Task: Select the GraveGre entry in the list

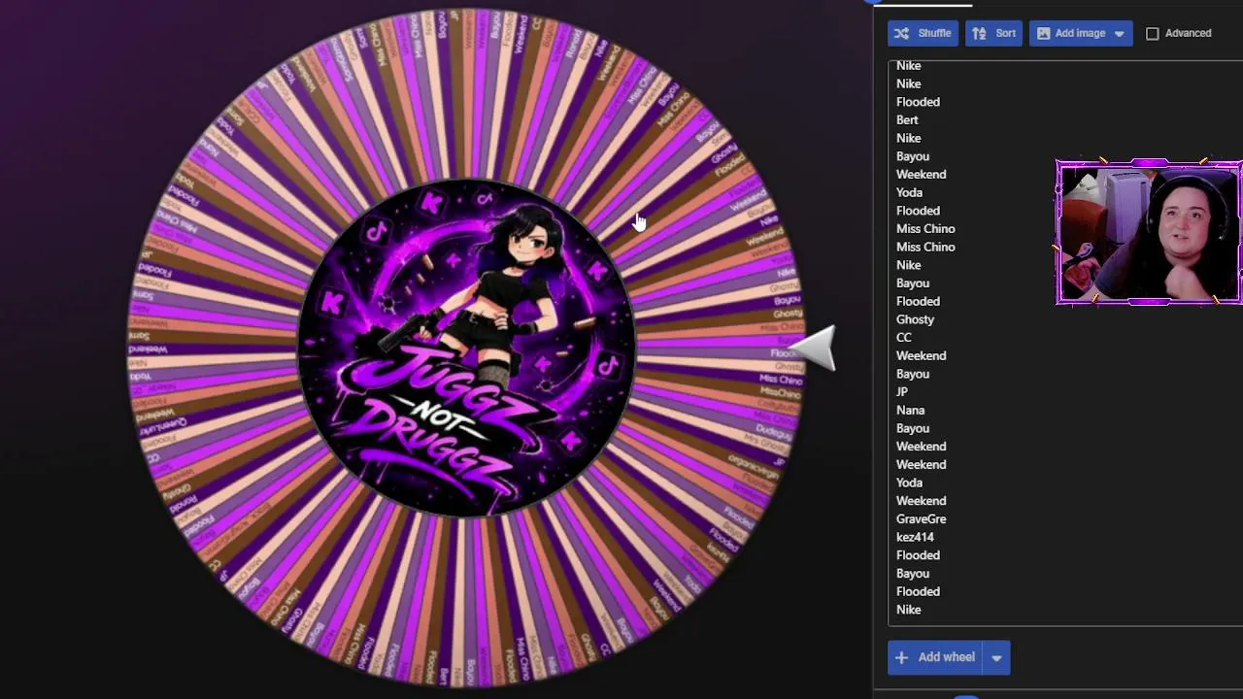Action: 921,519
